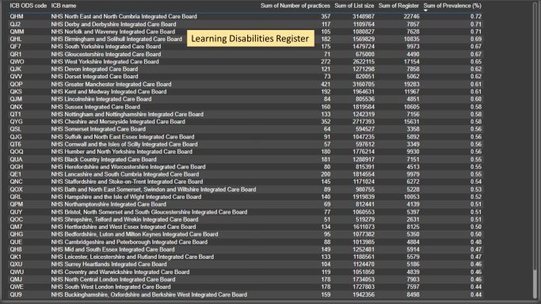The height and width of the screenshot is (304, 541).
Task: Select NHS Hertfordshire and West Essex row name
Action: pos(124,226)
